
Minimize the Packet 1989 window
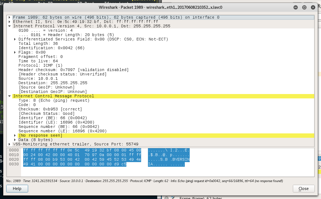point(295,7)
